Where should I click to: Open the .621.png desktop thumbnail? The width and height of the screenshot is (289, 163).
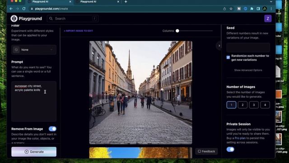279,117
